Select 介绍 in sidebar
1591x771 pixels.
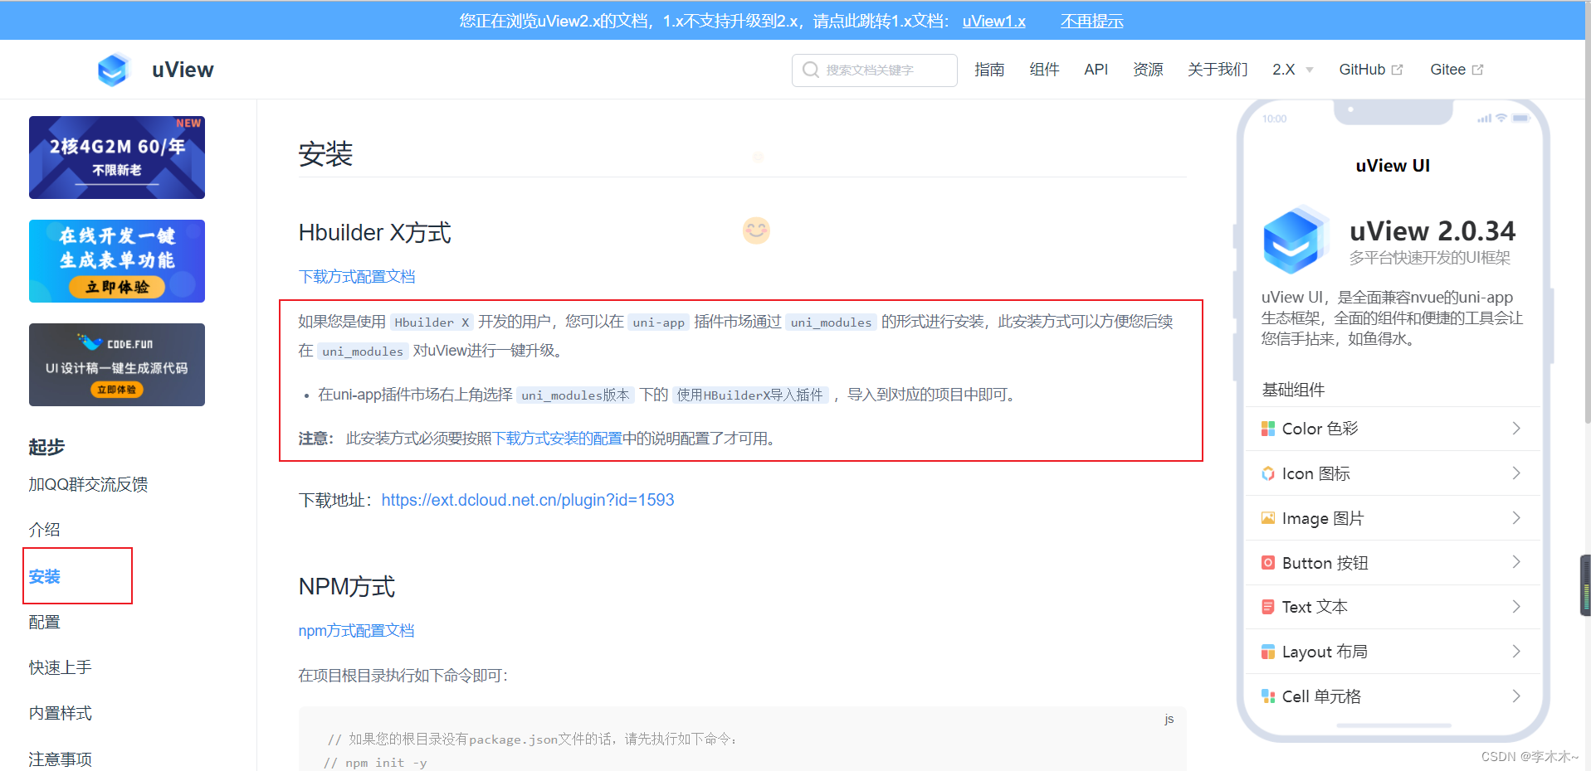tap(44, 530)
